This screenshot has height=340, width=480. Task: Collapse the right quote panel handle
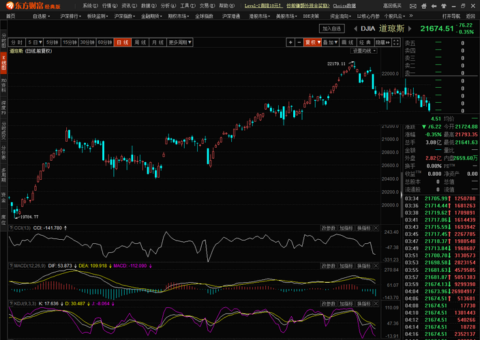[x=402, y=195]
